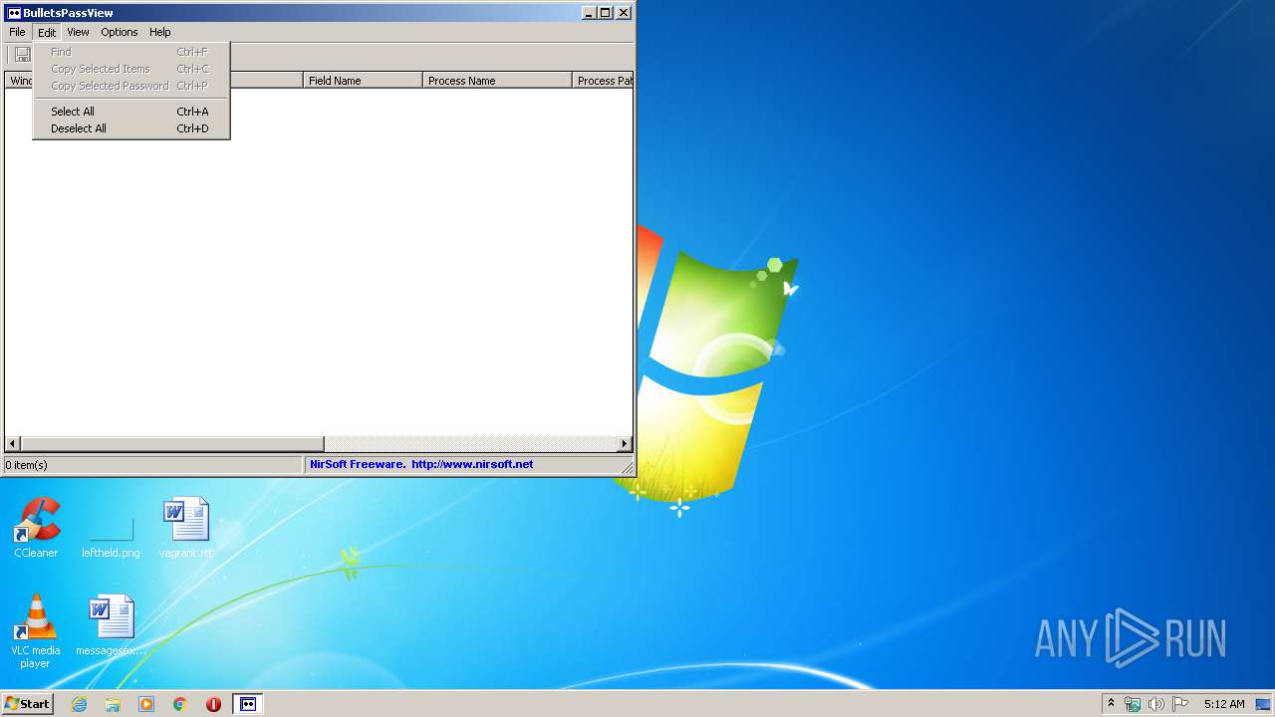Sort by Process Path column header
Image resolution: width=1275 pixels, height=717 pixels.
pos(603,81)
